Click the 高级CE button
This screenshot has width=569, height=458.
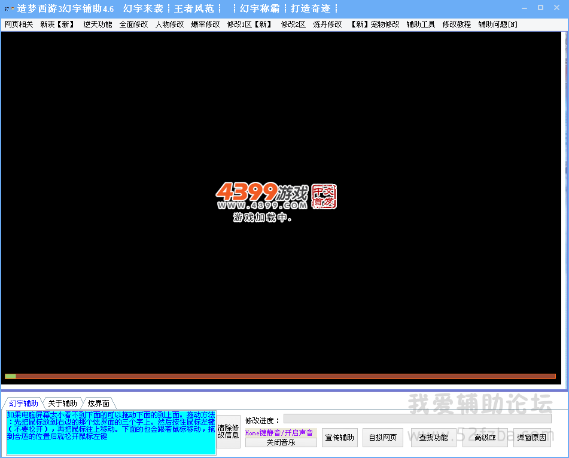coord(485,438)
